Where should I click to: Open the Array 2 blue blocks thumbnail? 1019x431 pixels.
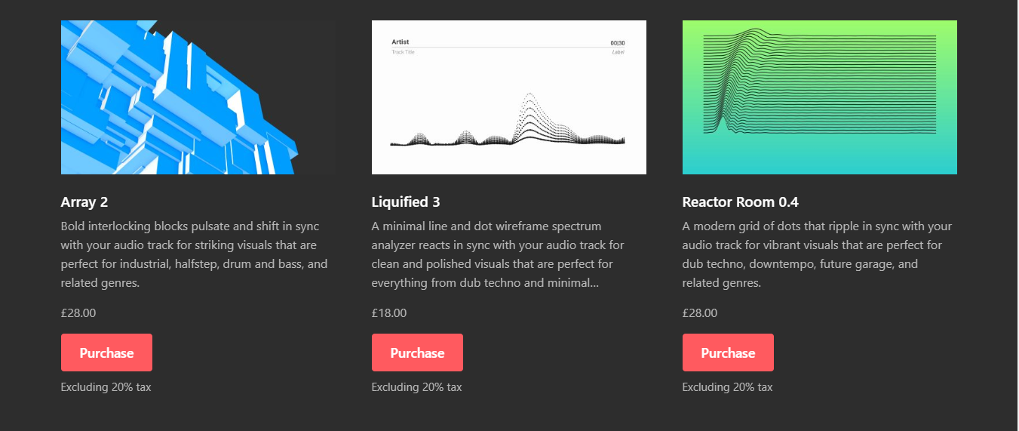pos(198,97)
